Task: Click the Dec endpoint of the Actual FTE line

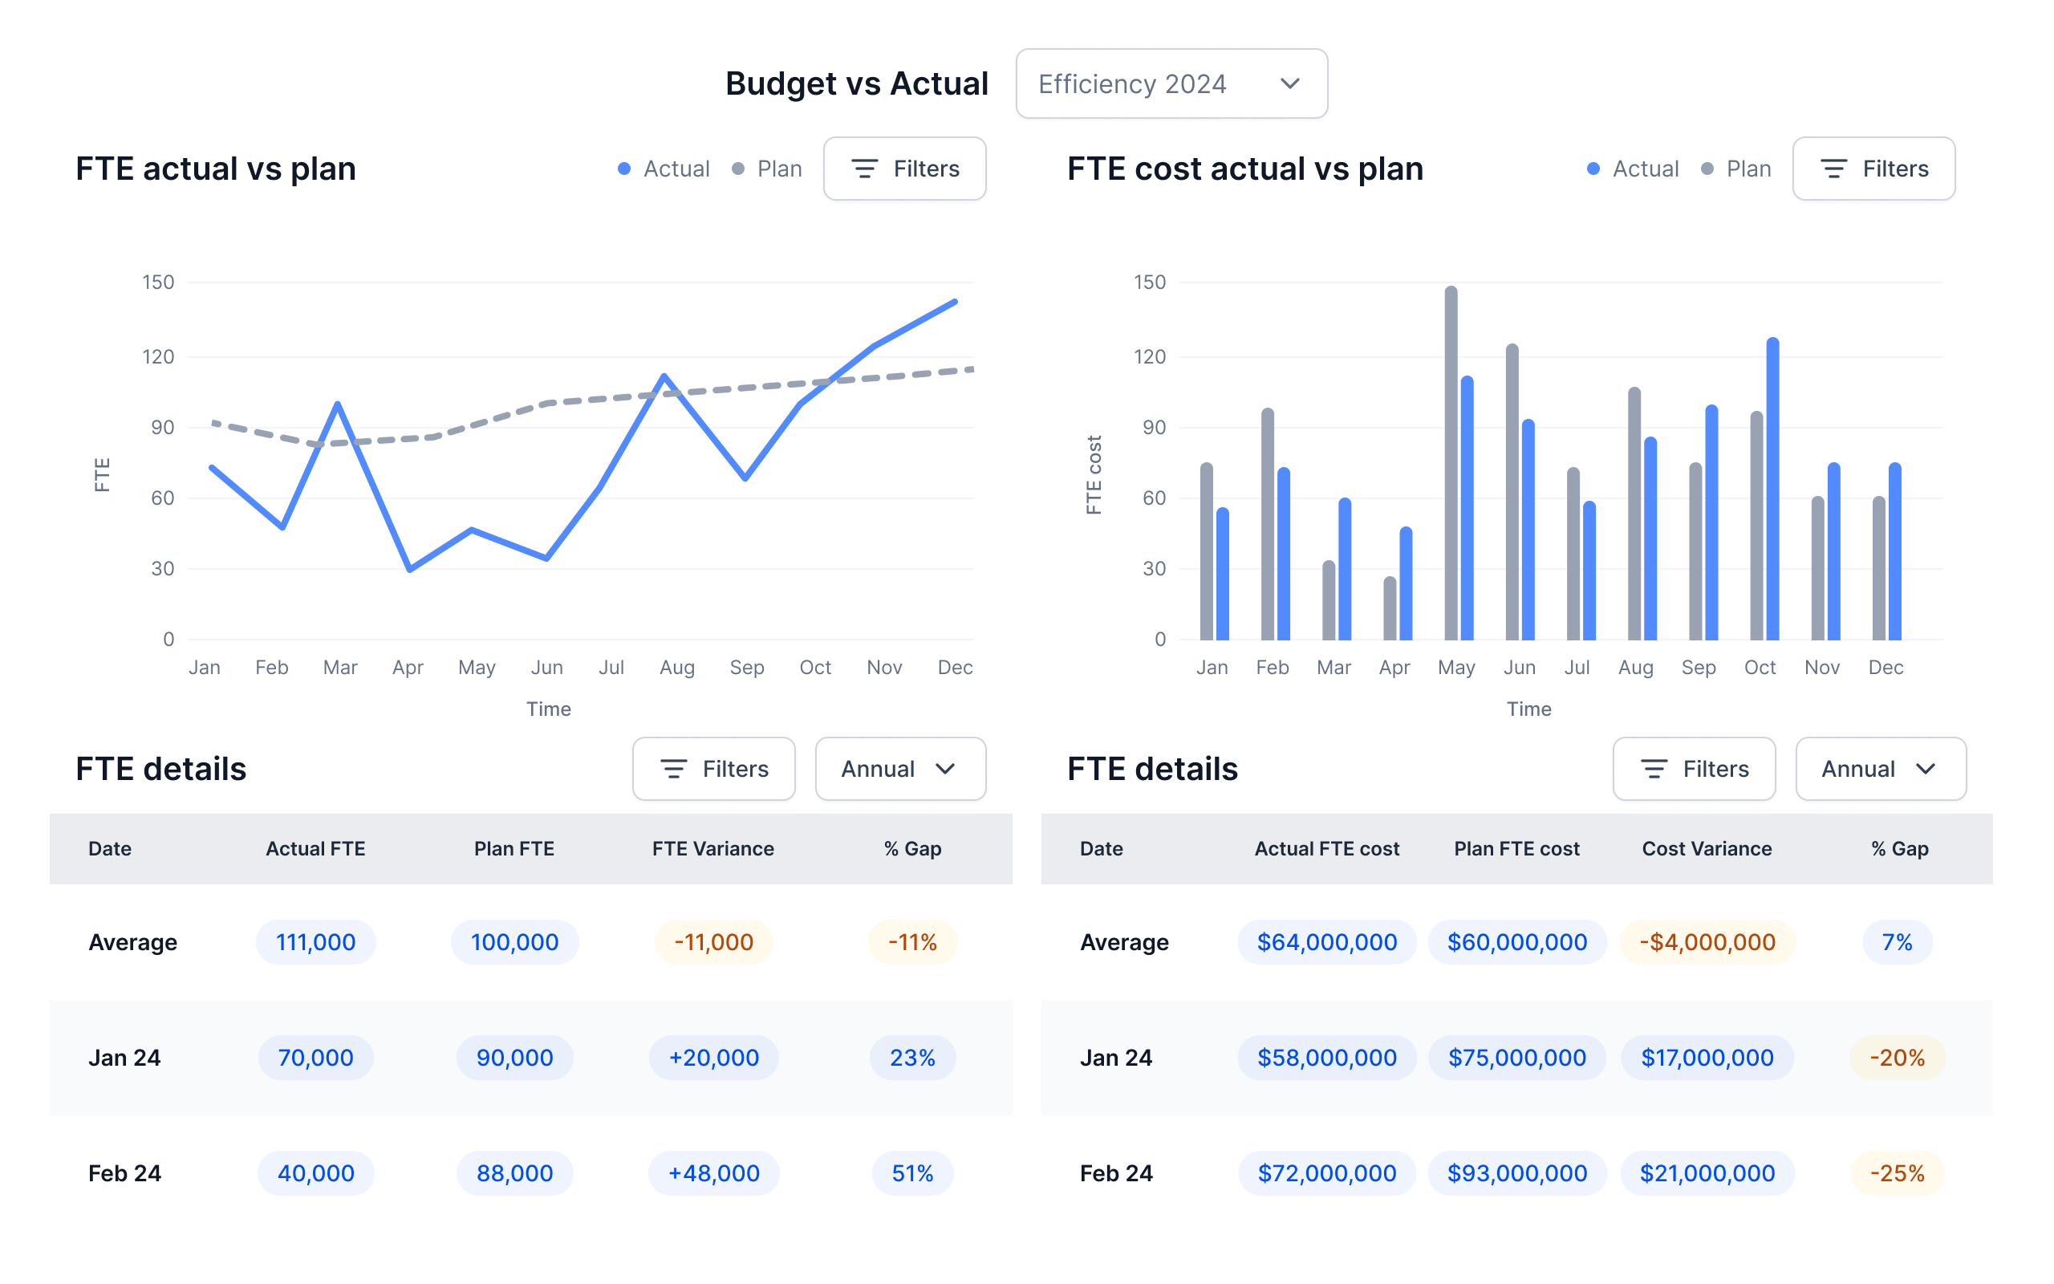Action: click(955, 302)
